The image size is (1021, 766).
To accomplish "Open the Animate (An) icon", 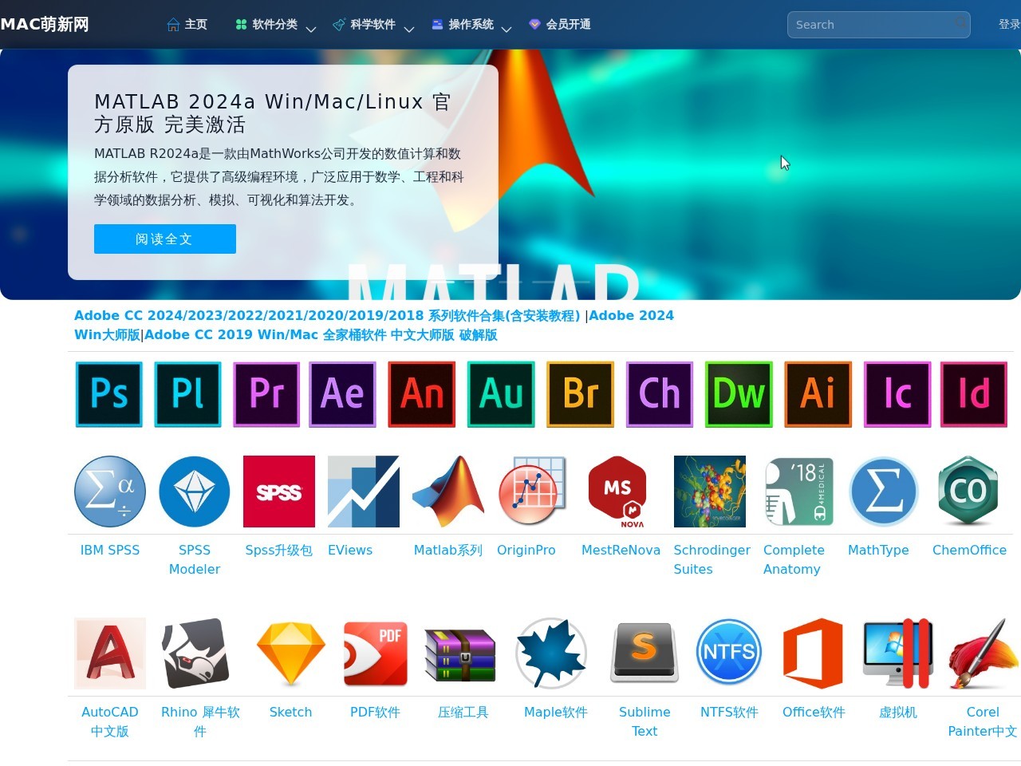I will [422, 394].
